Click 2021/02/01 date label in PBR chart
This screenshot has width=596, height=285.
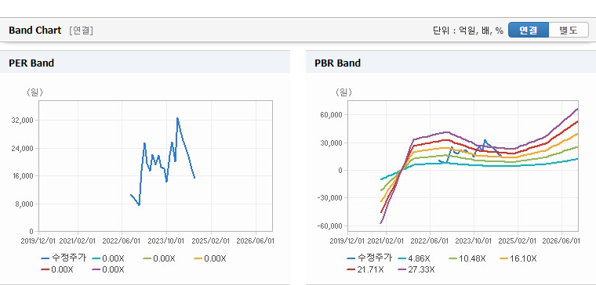pyautogui.click(x=385, y=241)
